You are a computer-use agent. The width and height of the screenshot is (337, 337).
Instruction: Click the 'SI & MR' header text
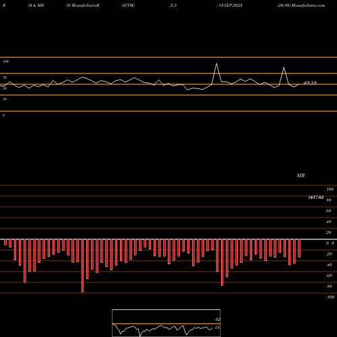point(36,5)
